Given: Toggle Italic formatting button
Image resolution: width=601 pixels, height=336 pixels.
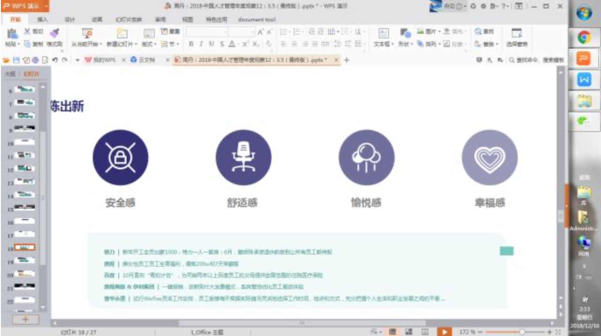Looking at the screenshot, I should point(201,44).
